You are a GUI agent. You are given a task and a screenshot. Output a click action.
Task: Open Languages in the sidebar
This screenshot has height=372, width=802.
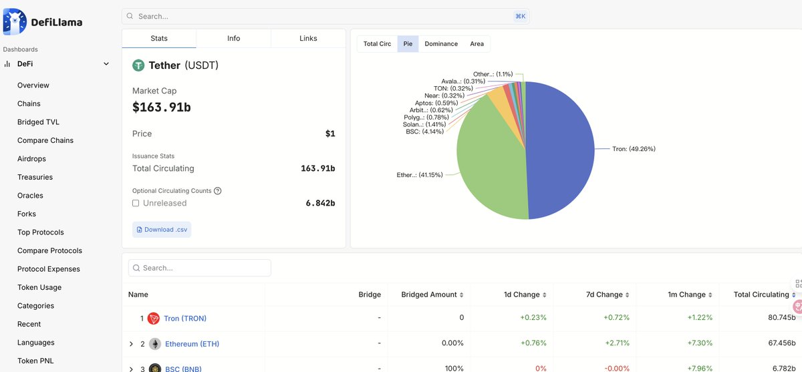(x=36, y=343)
